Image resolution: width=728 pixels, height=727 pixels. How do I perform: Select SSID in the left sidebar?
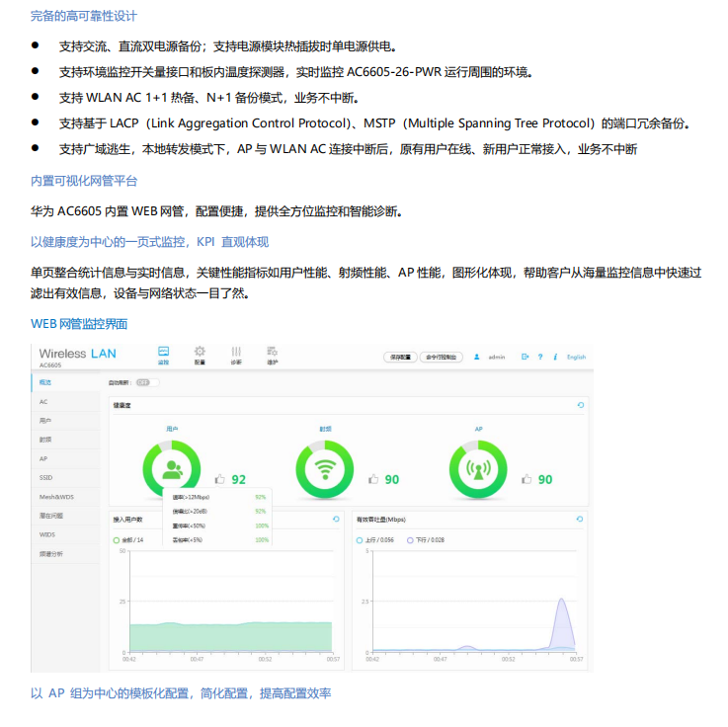pos(66,478)
